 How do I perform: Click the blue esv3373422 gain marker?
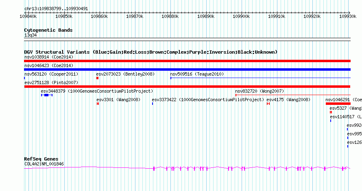pyautogui.click(x=153, y=104)
